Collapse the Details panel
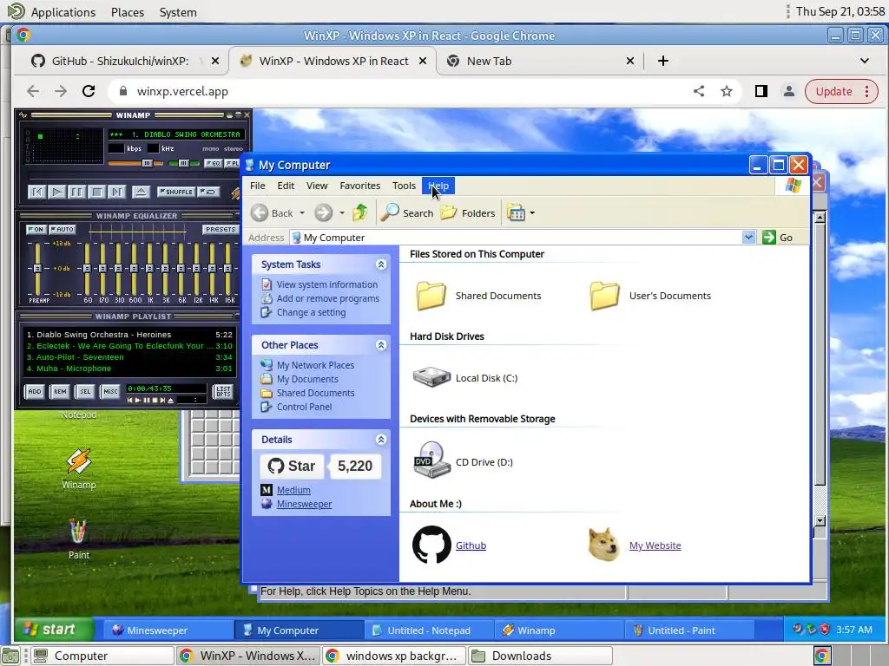 [381, 440]
